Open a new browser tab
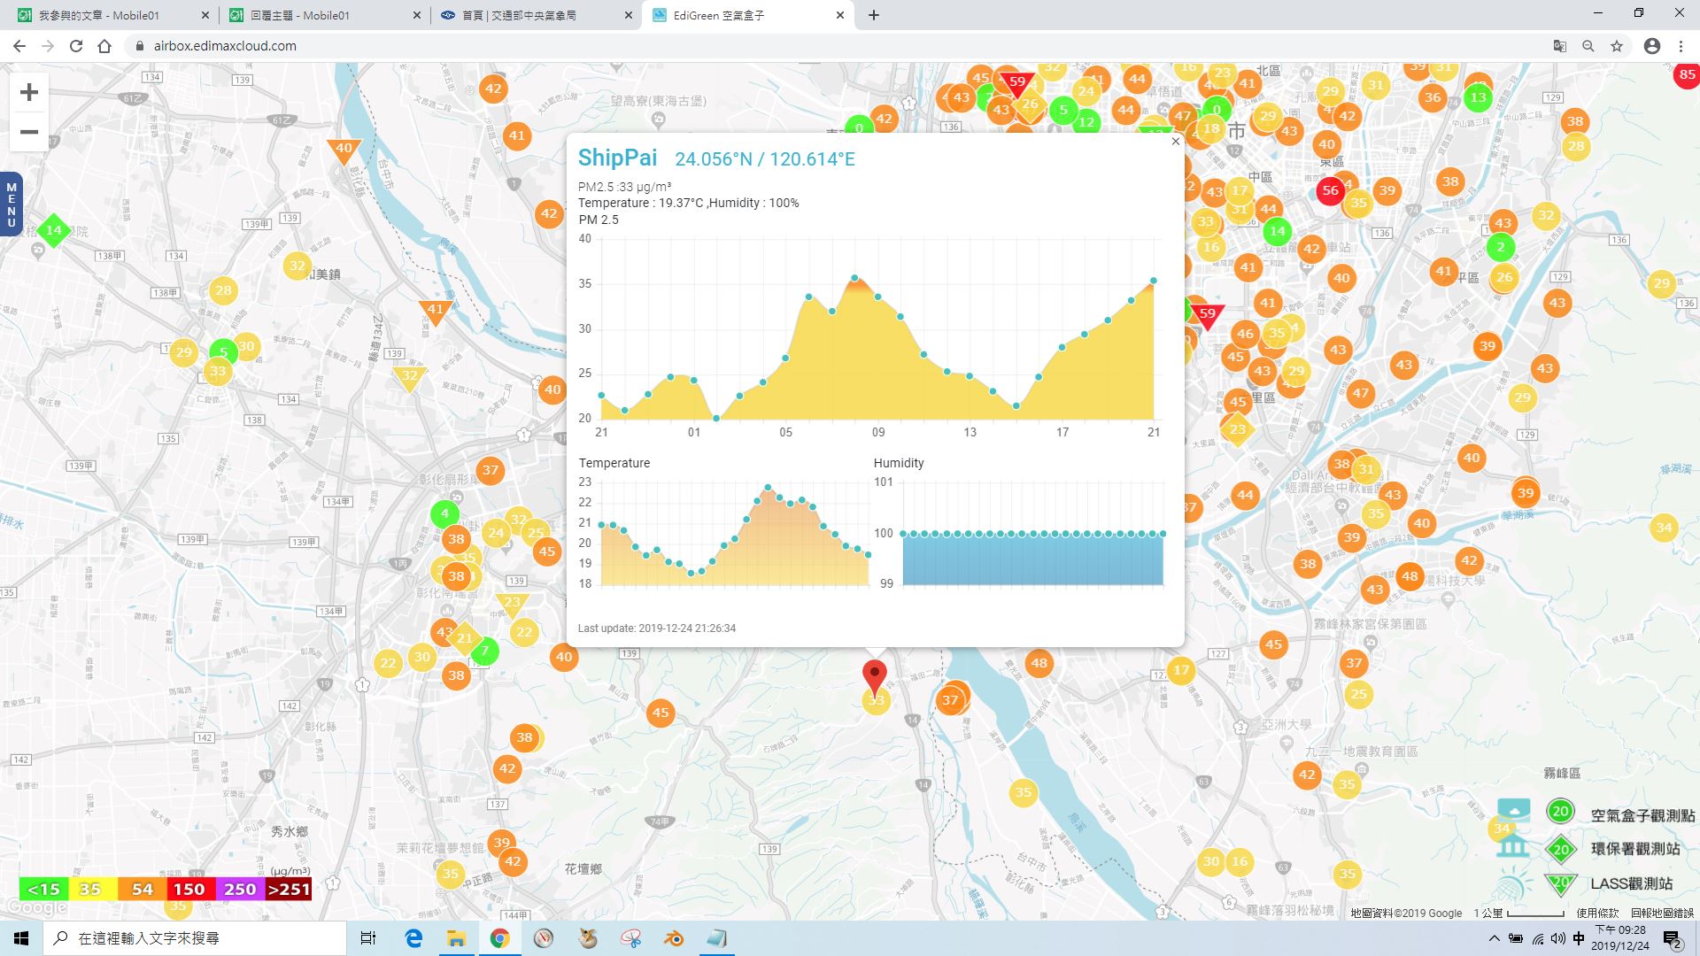1700x956 pixels. click(x=874, y=15)
